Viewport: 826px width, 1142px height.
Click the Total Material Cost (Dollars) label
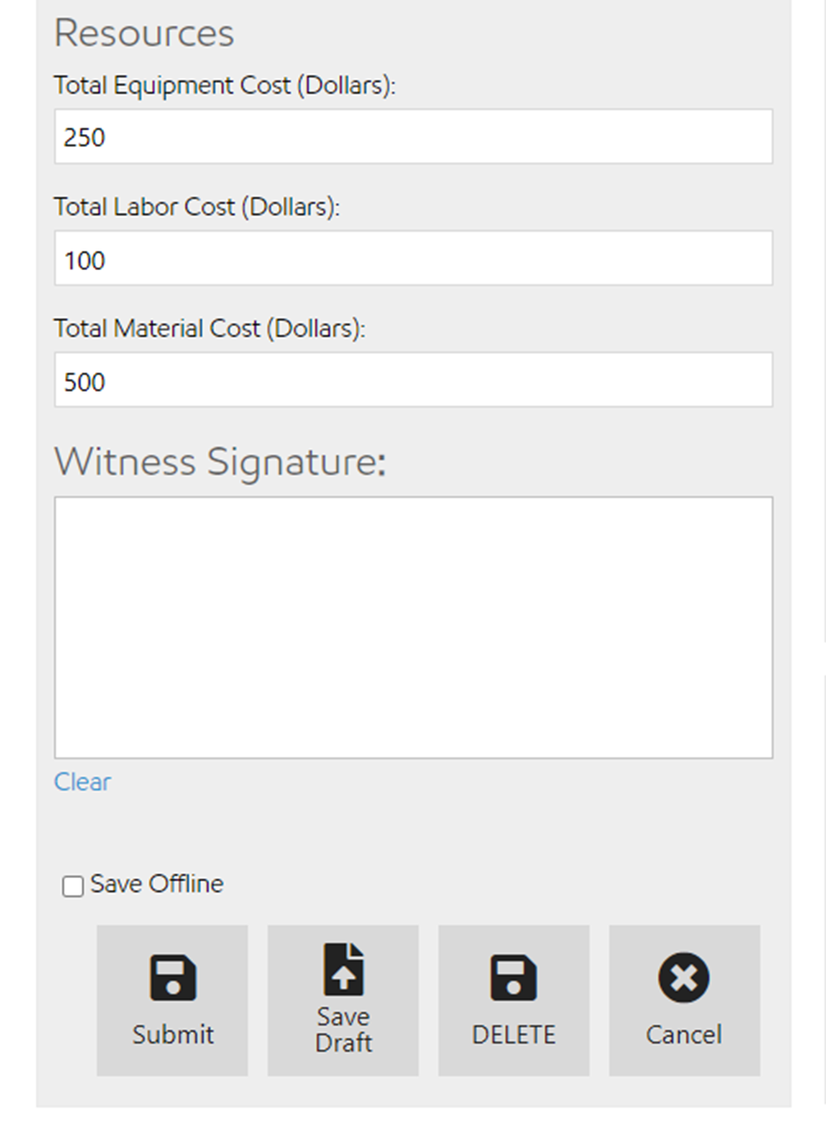pos(209,328)
